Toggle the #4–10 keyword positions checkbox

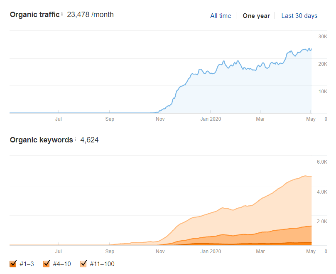pyautogui.click(x=47, y=264)
